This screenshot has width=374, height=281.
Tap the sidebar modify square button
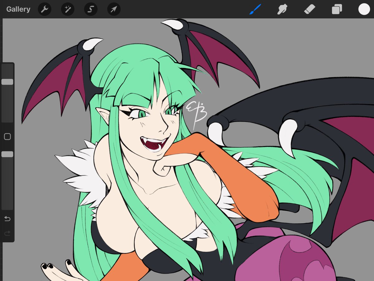(x=7, y=136)
